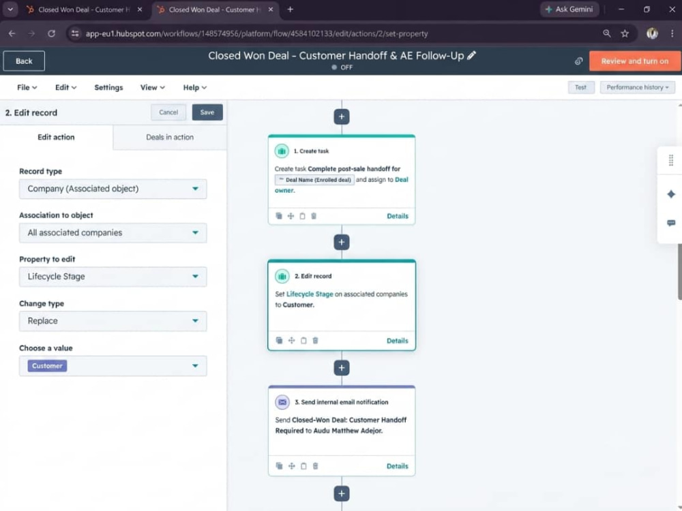The image size is (682, 511).
Task: Switch to the Deals in action tab
Action: click(x=170, y=138)
